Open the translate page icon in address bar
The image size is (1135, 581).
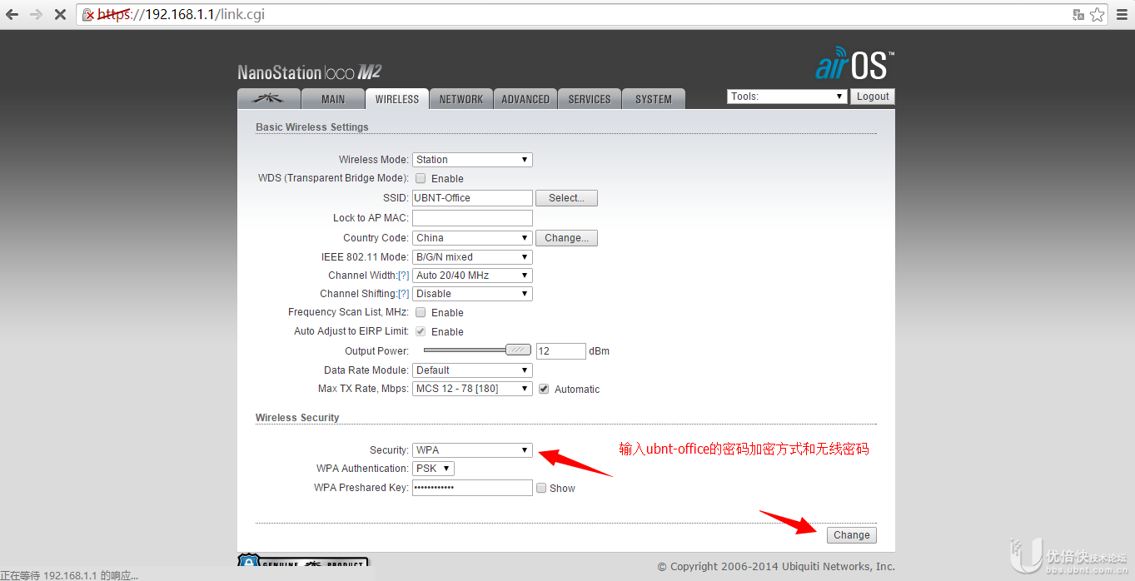tap(1078, 14)
